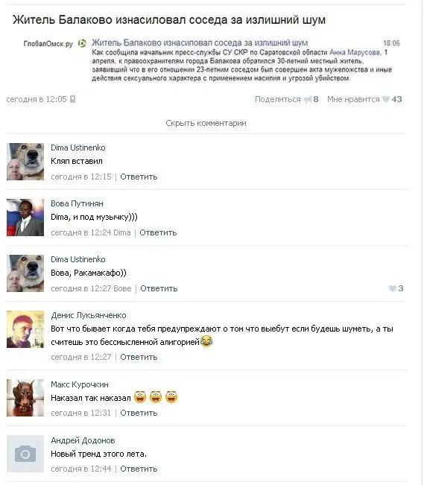Reply to Вова Путинян's comment
The width and height of the screenshot is (424, 485).
158,232
